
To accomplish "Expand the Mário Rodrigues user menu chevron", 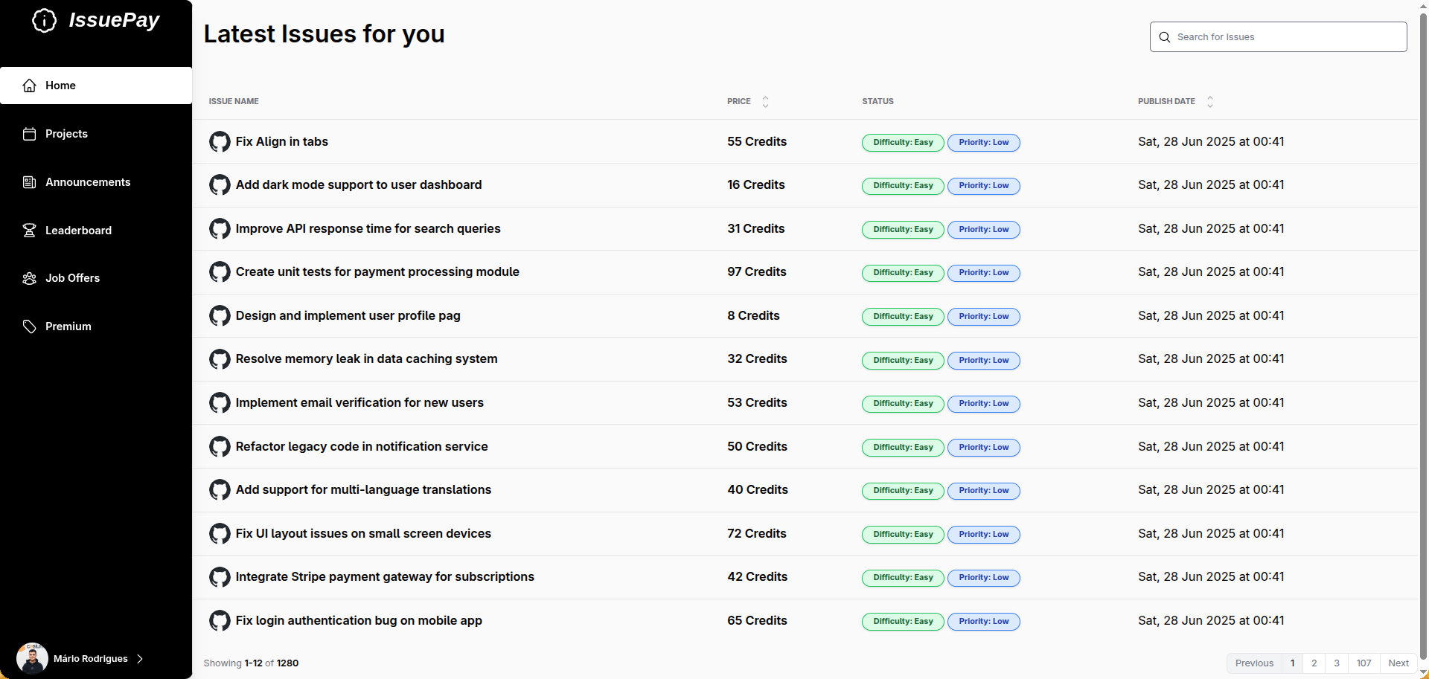I will [140, 659].
